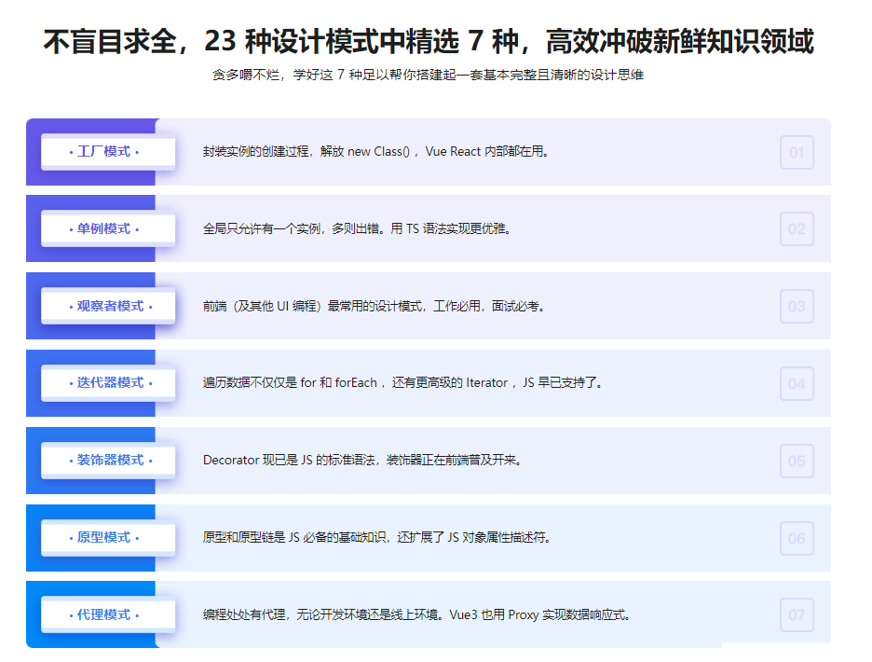Screen dimensions: 872x662
Task: Click the 06 number badge
Action: pos(797,538)
